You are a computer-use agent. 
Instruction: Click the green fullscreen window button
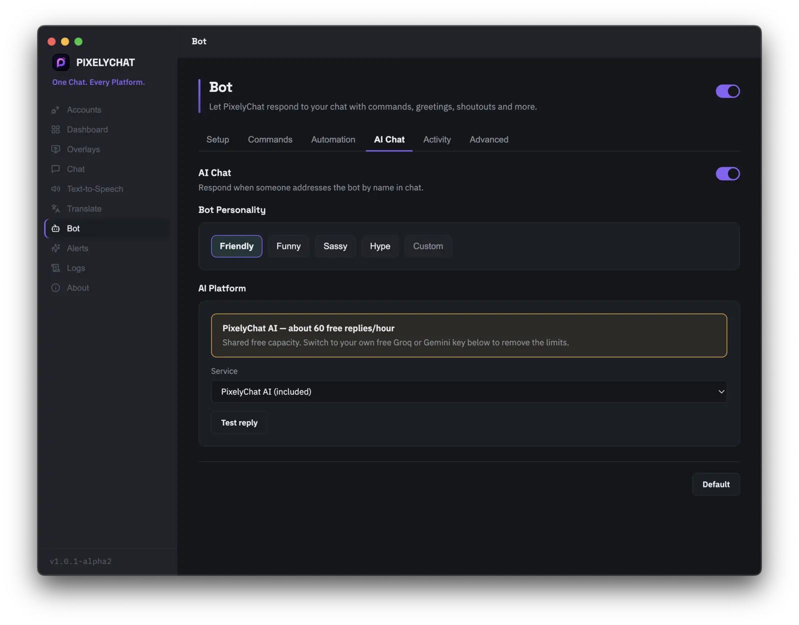coord(78,41)
